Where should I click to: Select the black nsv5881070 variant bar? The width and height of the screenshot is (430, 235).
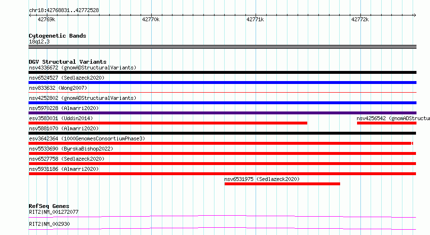click(222, 133)
